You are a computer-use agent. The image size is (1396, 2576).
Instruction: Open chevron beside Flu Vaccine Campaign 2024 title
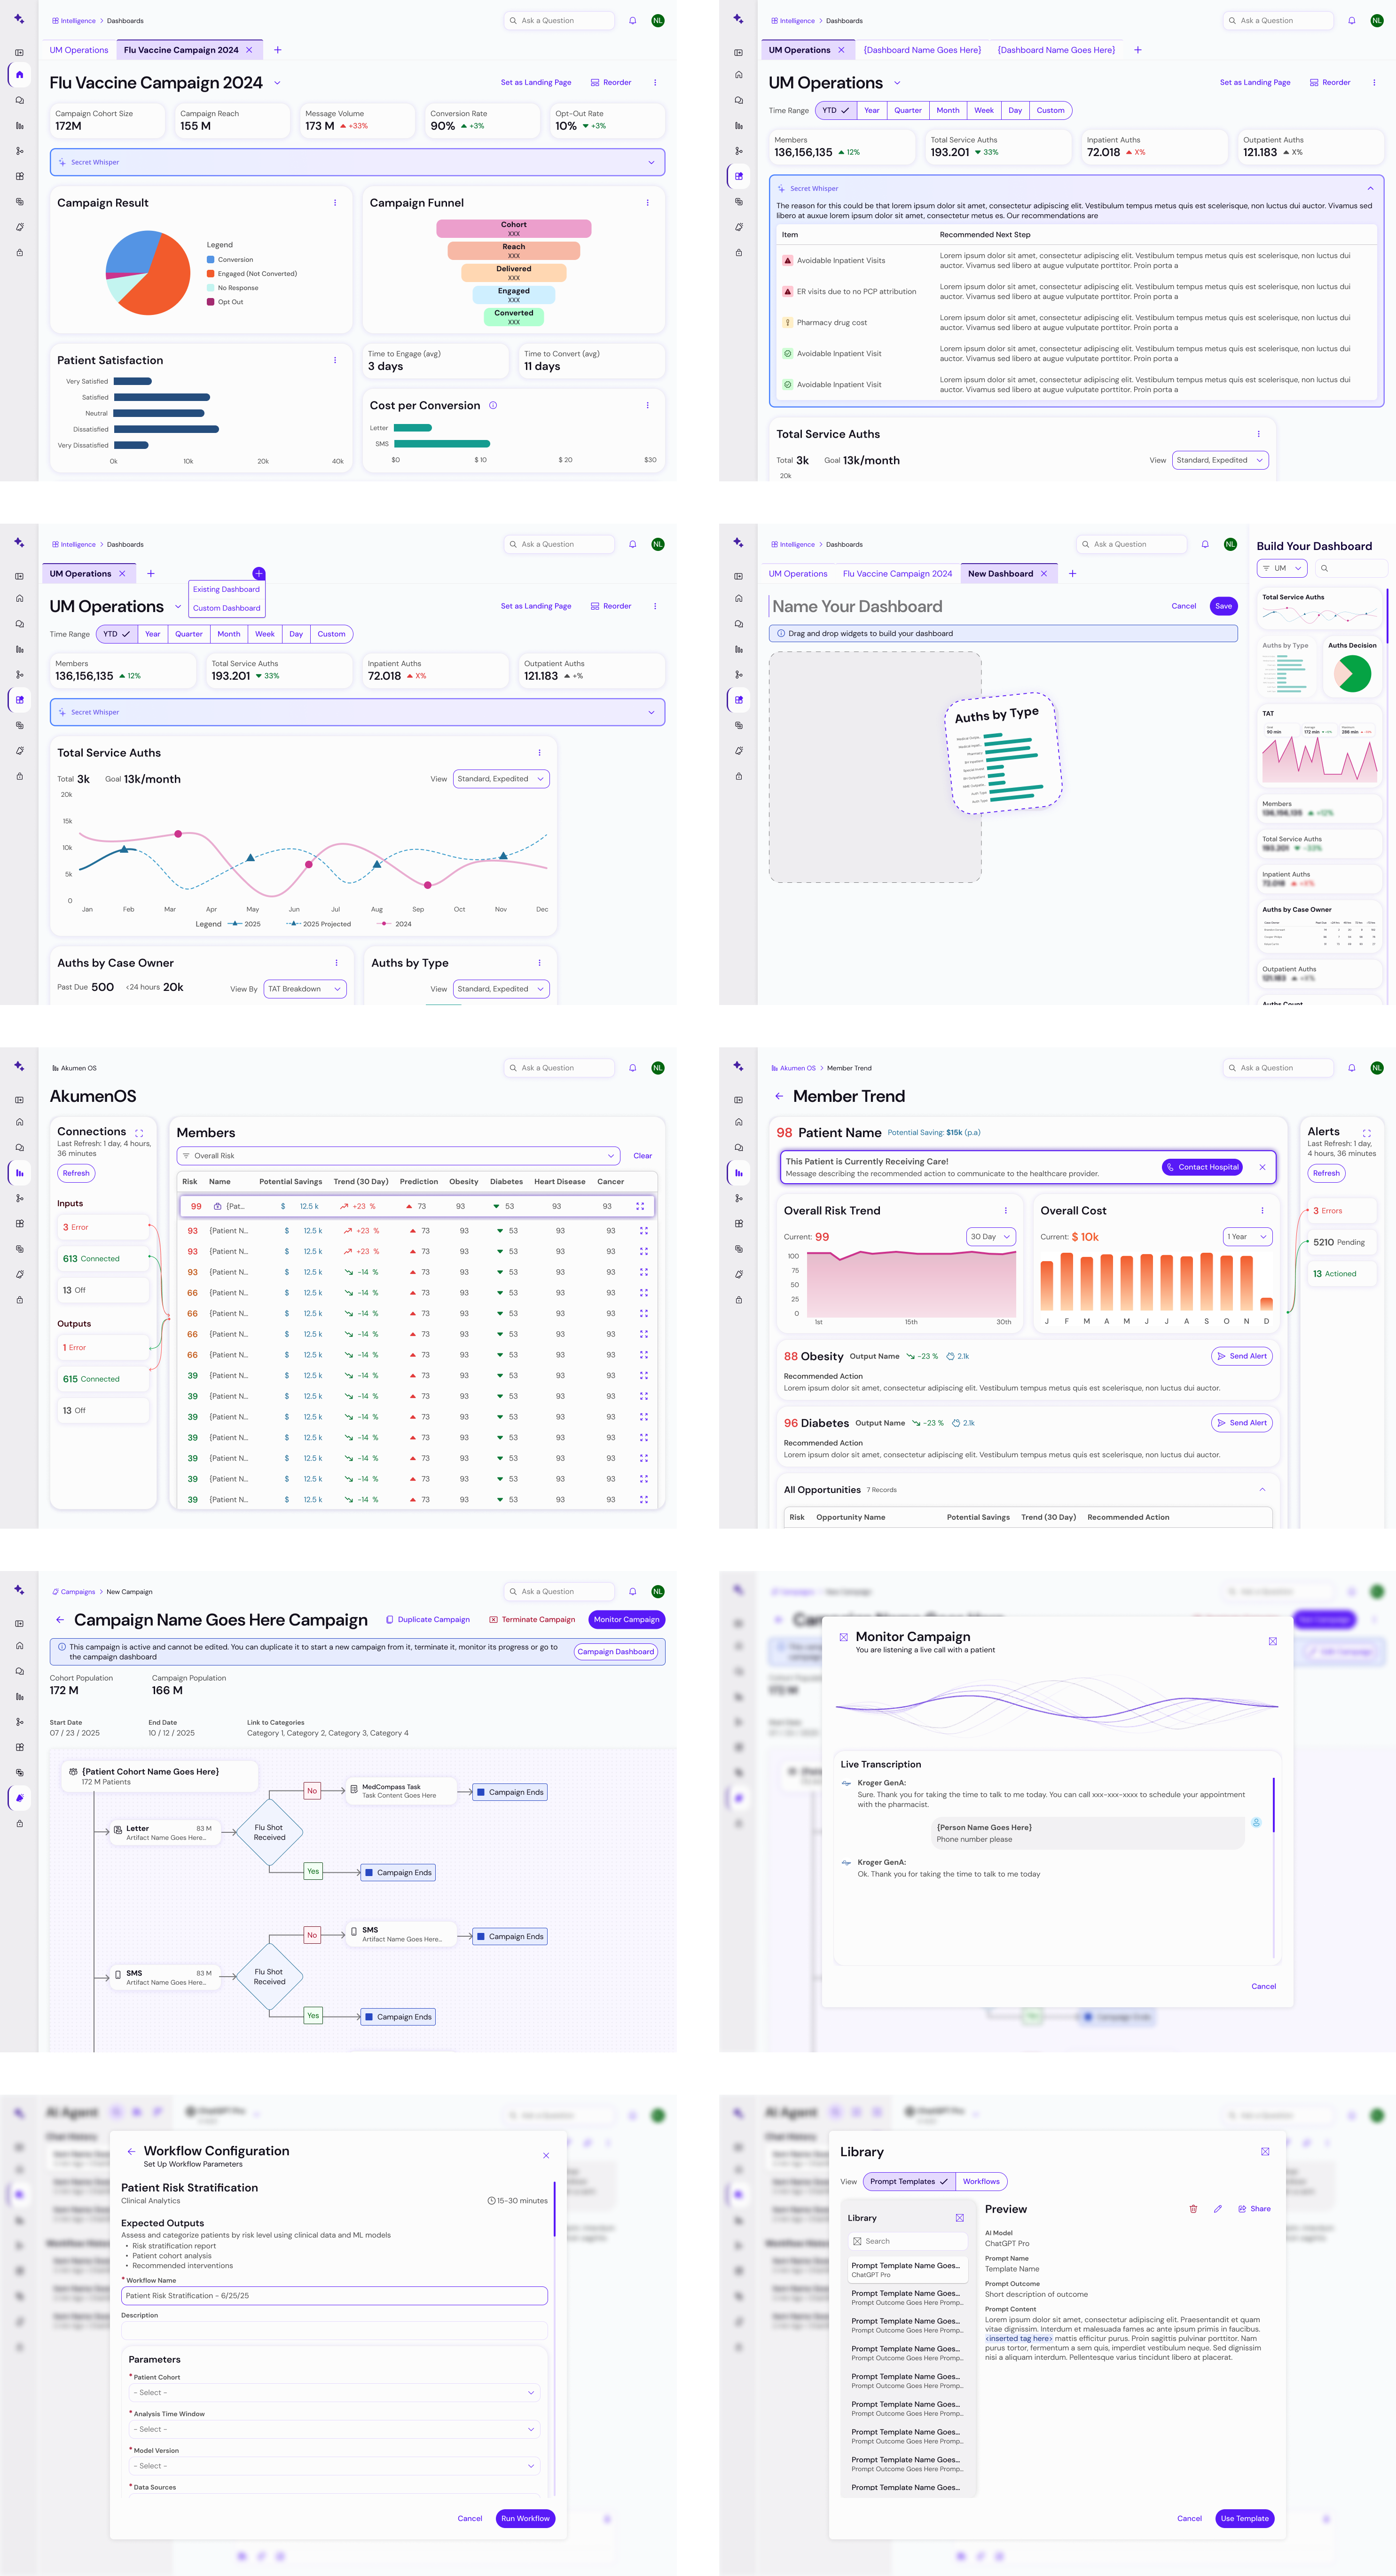(x=277, y=83)
